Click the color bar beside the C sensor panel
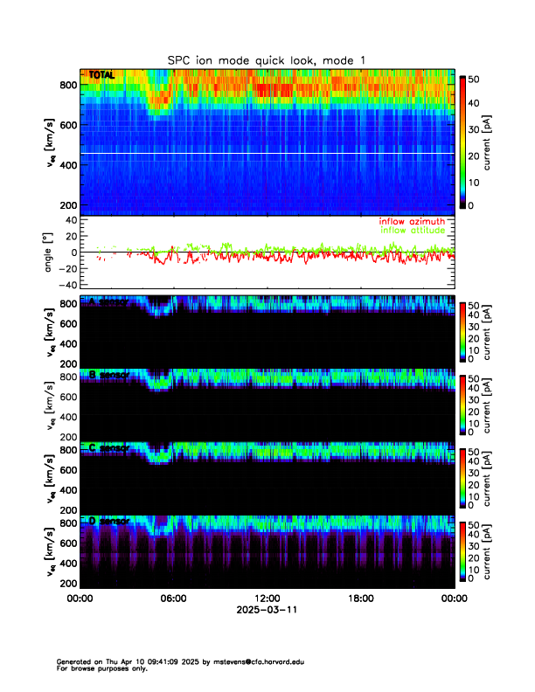The height and width of the screenshot is (692, 535). [x=463, y=477]
